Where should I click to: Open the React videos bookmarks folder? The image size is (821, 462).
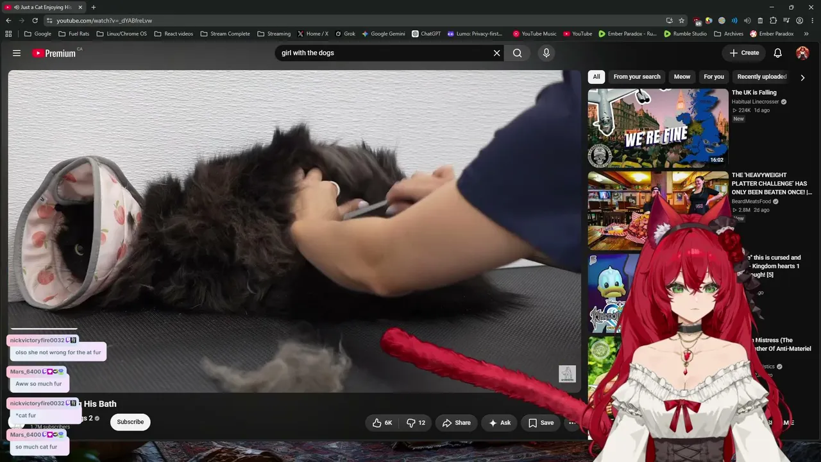point(173,34)
